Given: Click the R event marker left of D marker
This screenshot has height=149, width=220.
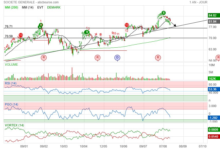Looking at the screenshot, I should 98,58.
